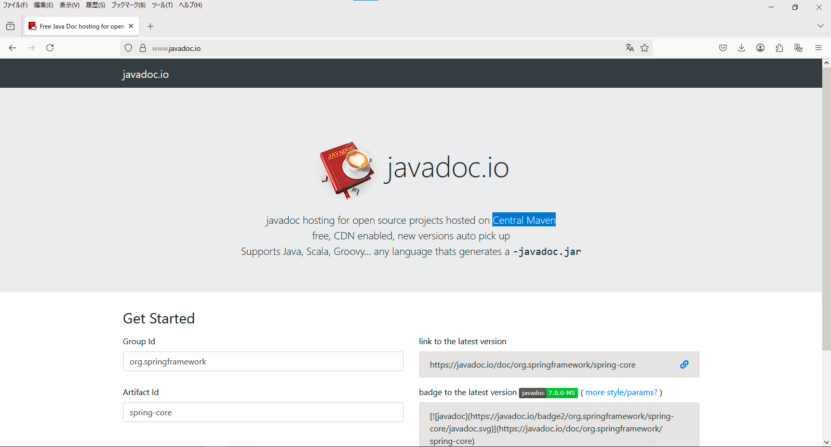View site security lock information
831x447 pixels.
143,48
